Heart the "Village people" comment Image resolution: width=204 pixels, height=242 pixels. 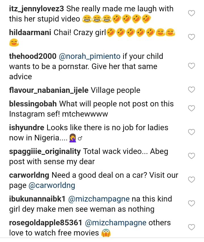(x=192, y=90)
